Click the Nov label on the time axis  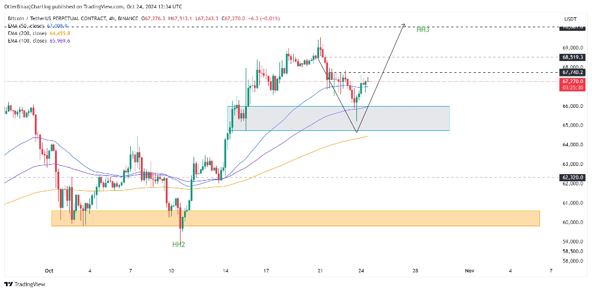[x=469, y=271]
